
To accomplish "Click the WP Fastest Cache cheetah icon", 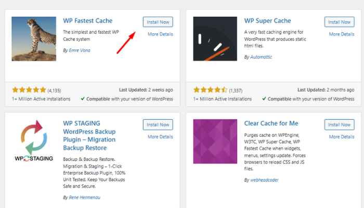I will (34, 38).
